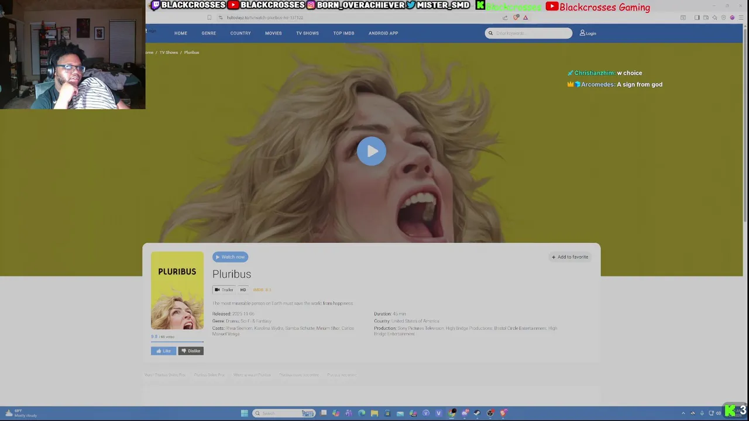Click the browser address bar URL
Image resolution: width=749 pixels, height=421 pixels.
(x=265, y=18)
